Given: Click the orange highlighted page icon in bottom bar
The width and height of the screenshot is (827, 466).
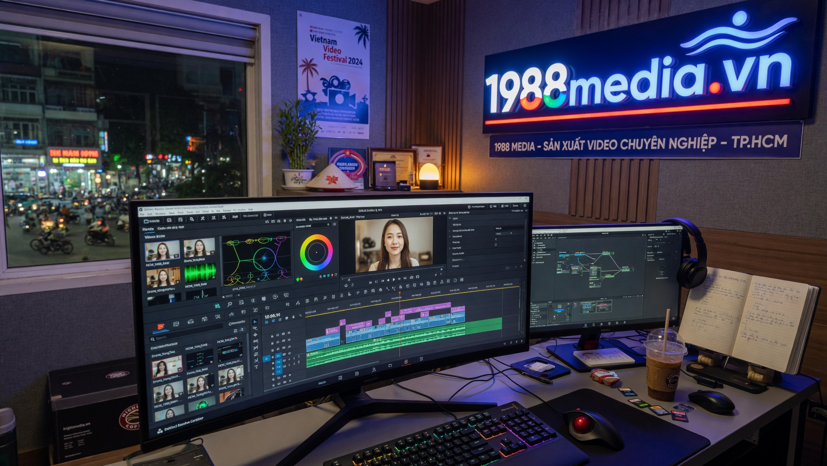Looking at the screenshot, I should tap(406, 362).
